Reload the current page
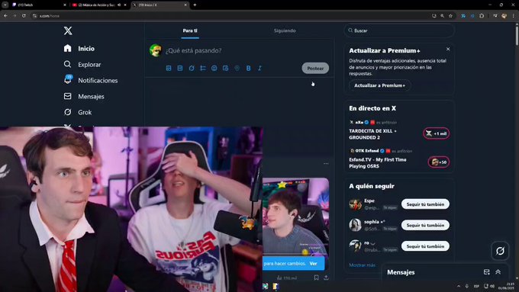The height and width of the screenshot is (292, 519). point(24,16)
